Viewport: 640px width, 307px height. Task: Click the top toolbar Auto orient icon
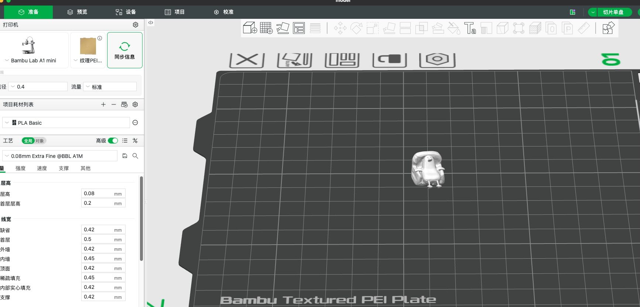[283, 28]
